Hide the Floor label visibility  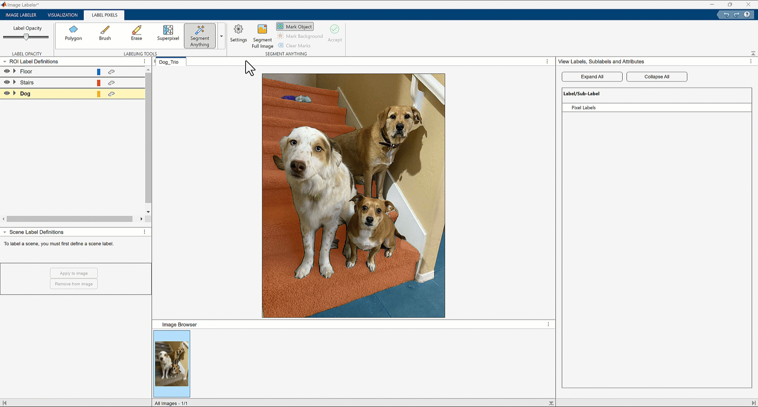(7, 71)
